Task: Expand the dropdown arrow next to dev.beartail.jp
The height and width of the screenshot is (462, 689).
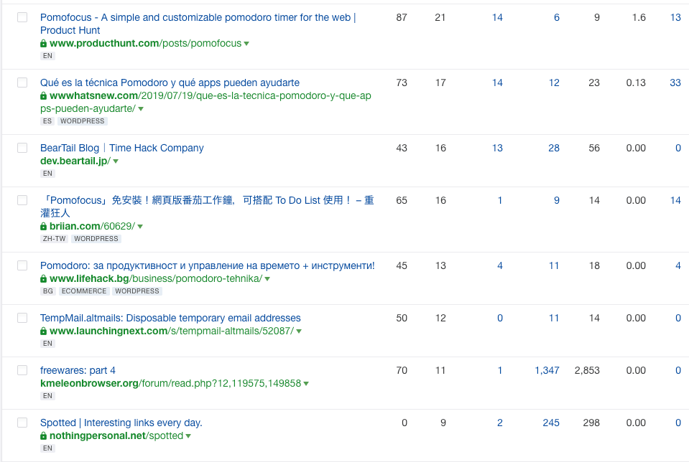Action: click(x=117, y=161)
